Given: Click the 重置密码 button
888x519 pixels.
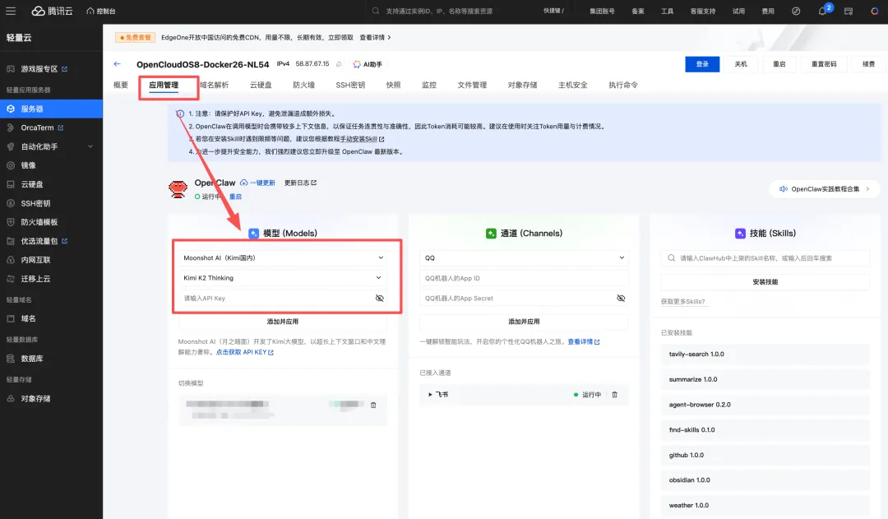Looking at the screenshot, I should pos(823,64).
